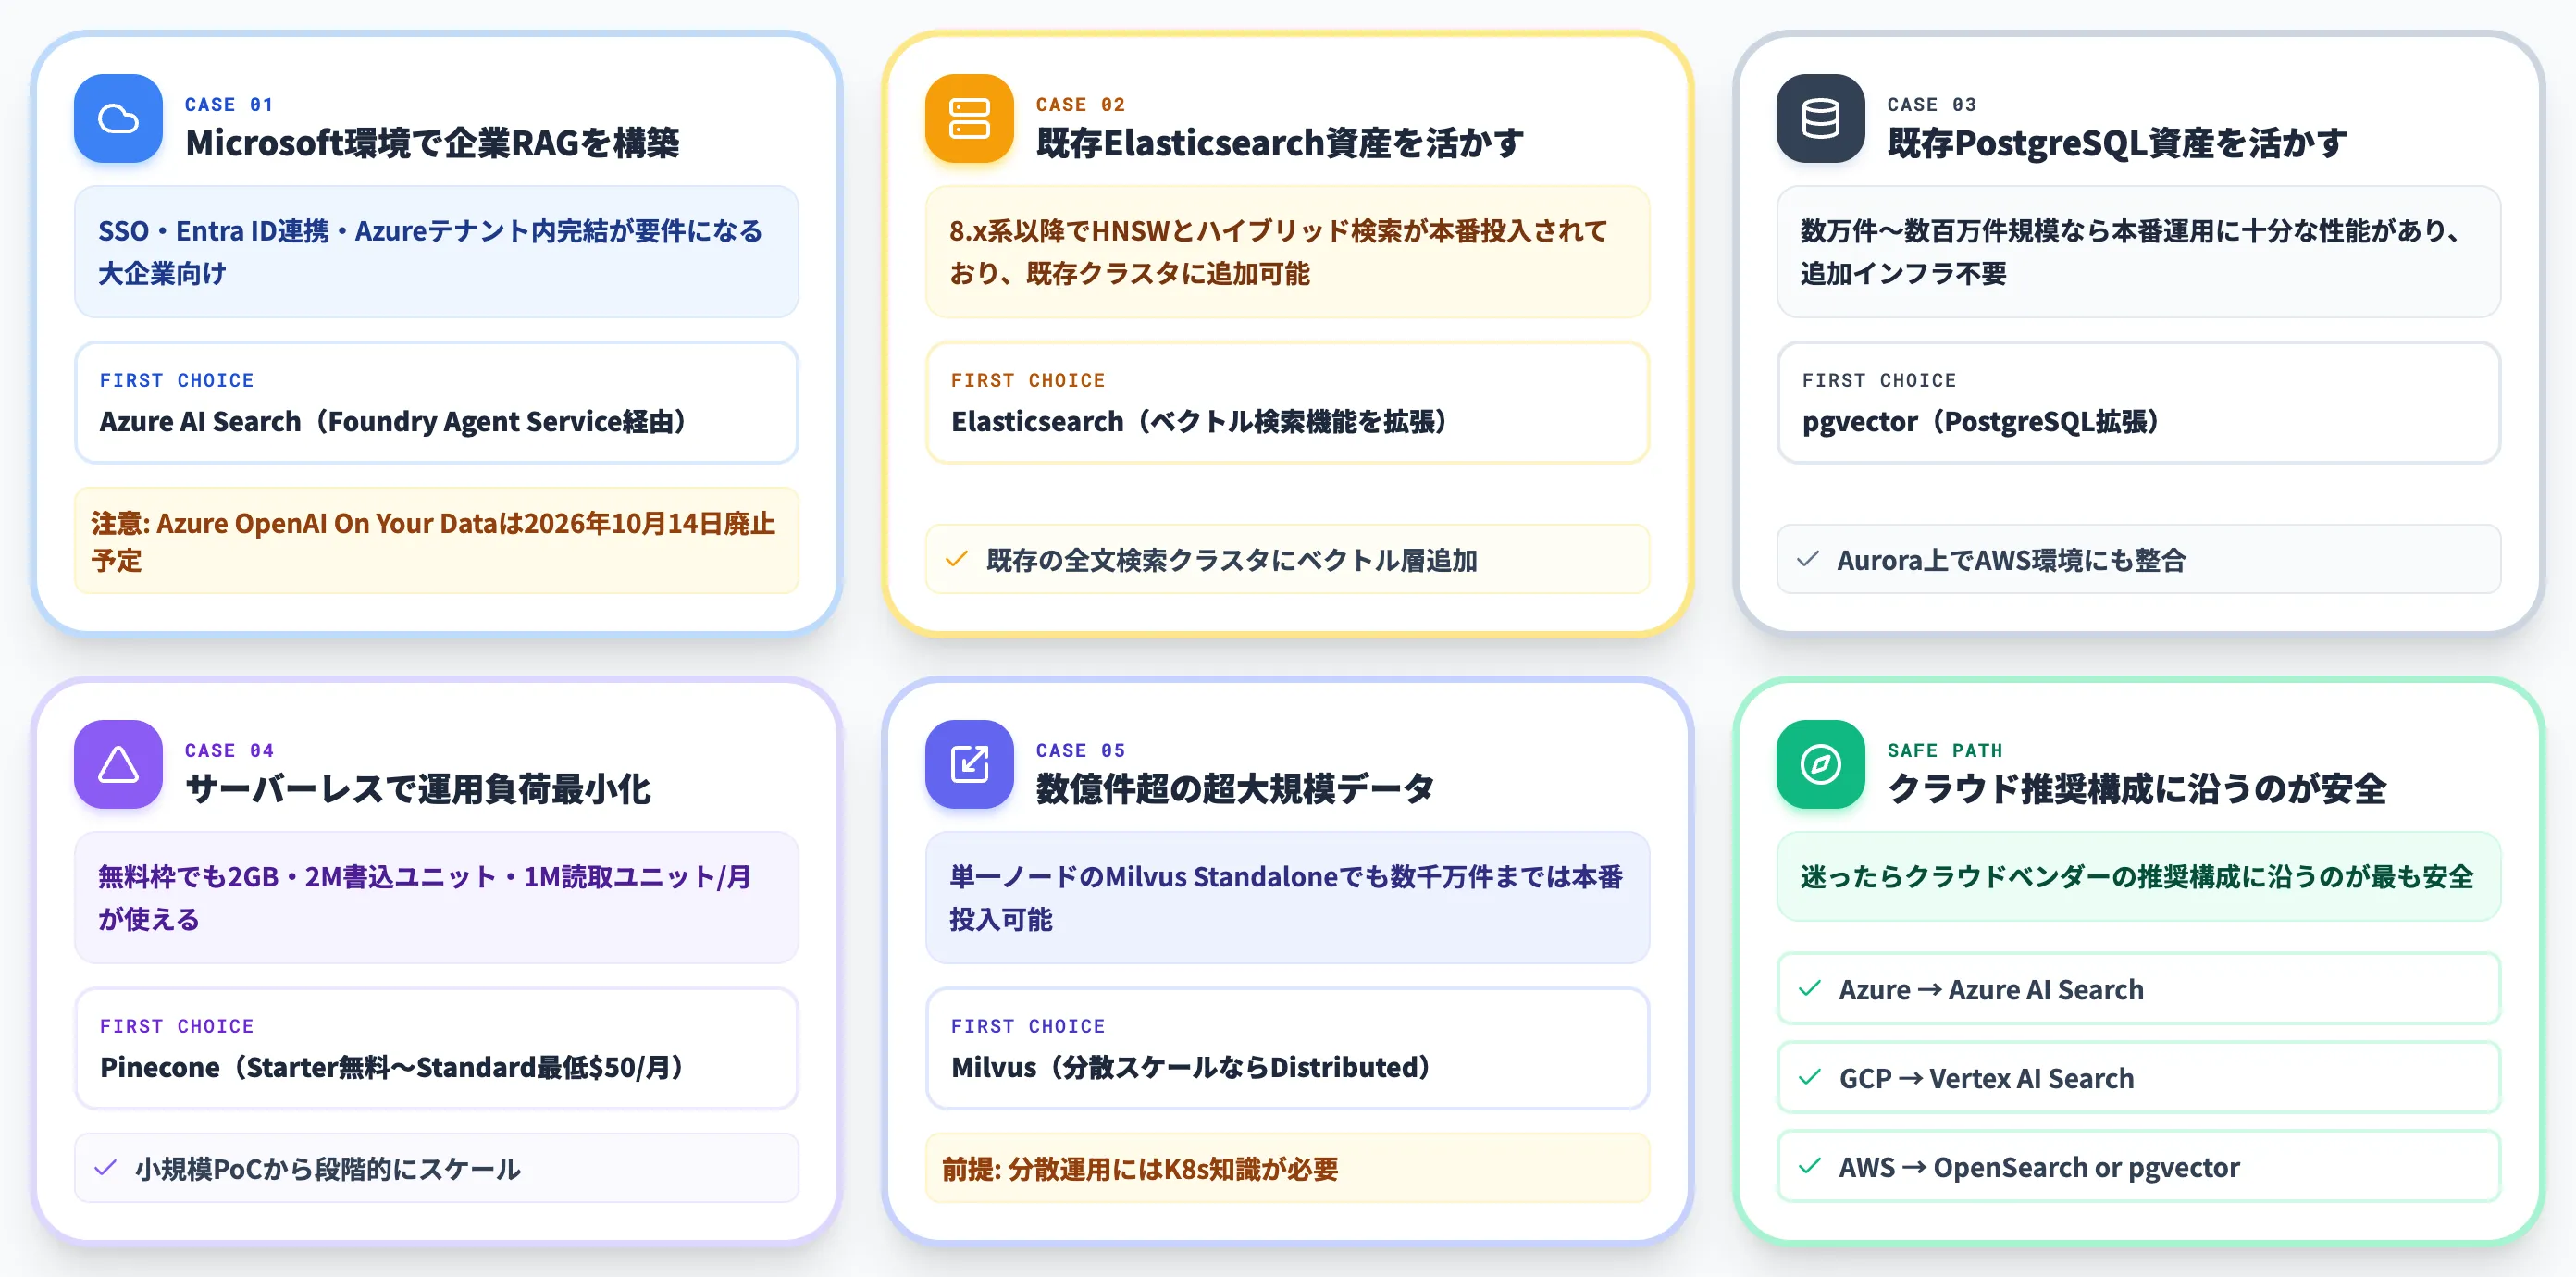Click heading サーバーレスで運用負荷最小化

coord(418,789)
